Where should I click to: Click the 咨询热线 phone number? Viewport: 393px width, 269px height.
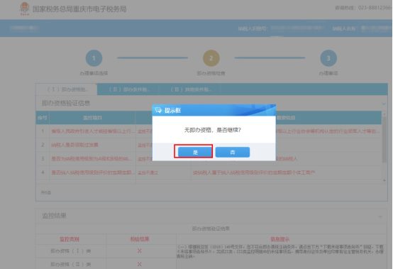[x=375, y=8]
